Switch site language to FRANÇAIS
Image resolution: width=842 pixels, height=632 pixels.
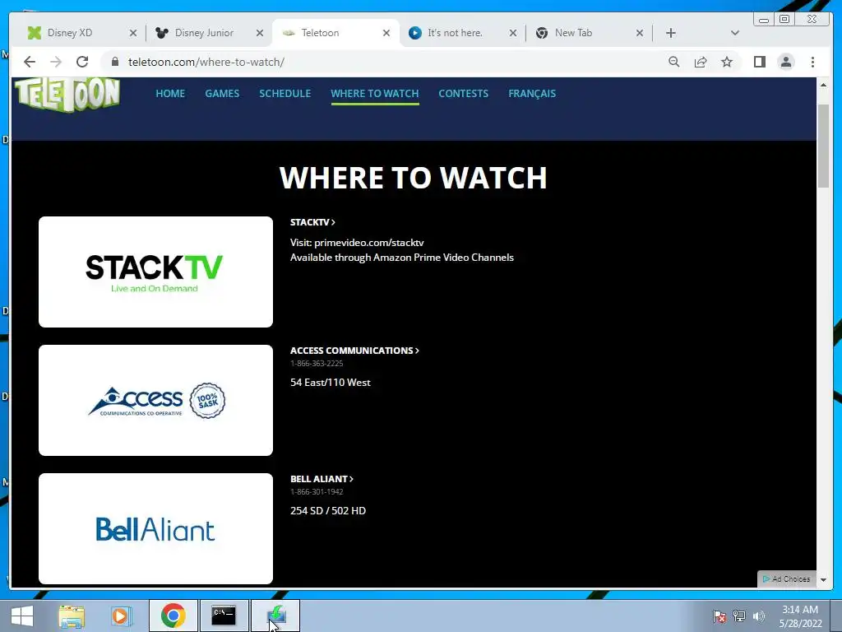point(532,94)
